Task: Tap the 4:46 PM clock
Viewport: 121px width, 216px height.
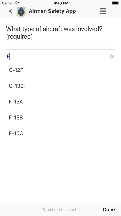Action: point(61,3)
